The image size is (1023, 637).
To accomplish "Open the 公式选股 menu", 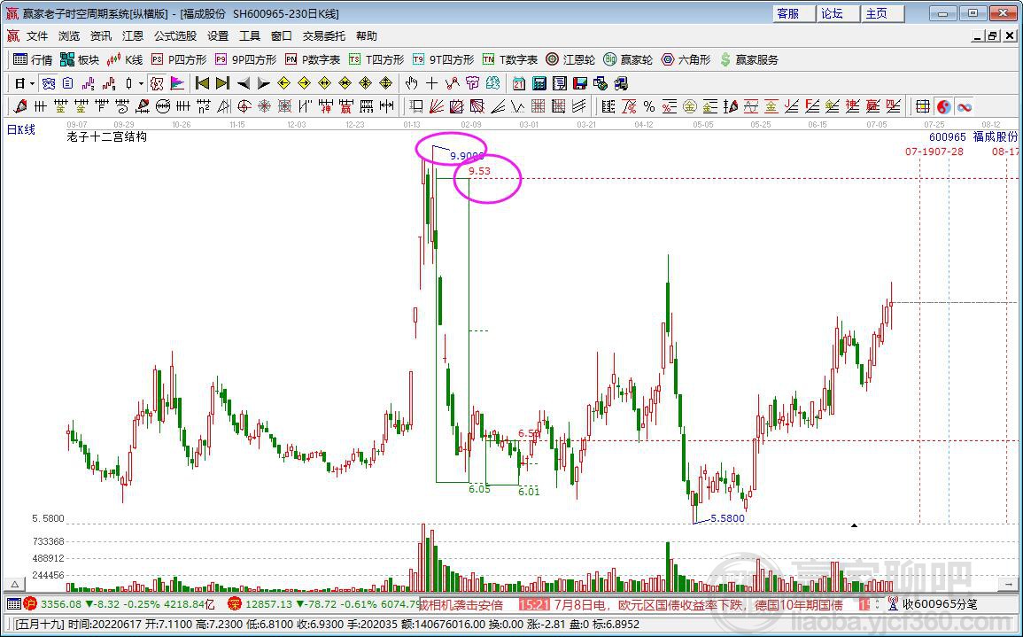I will 174,36.
